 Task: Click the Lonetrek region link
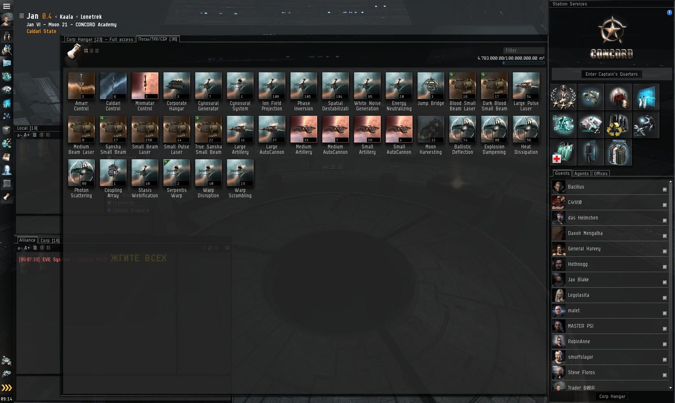point(91,17)
